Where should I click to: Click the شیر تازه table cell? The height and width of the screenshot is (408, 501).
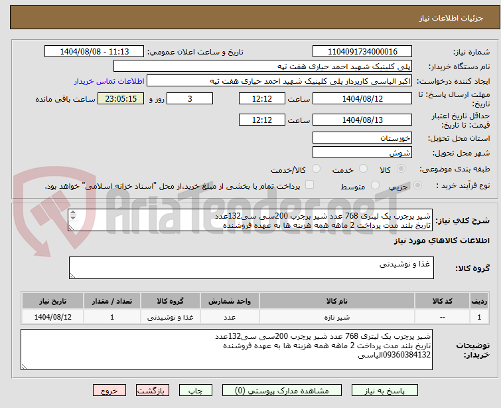click(x=337, y=317)
